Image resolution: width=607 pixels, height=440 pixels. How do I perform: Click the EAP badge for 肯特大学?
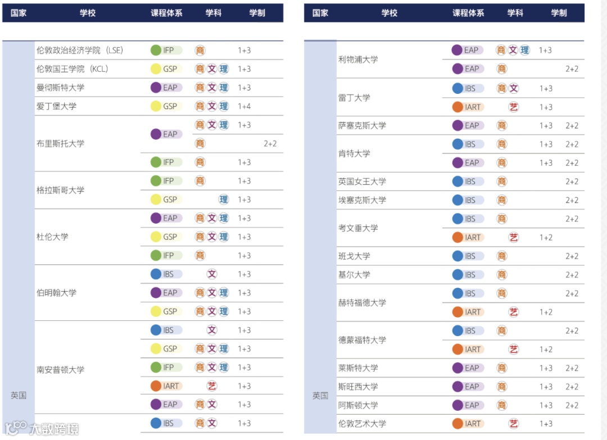[468, 162]
